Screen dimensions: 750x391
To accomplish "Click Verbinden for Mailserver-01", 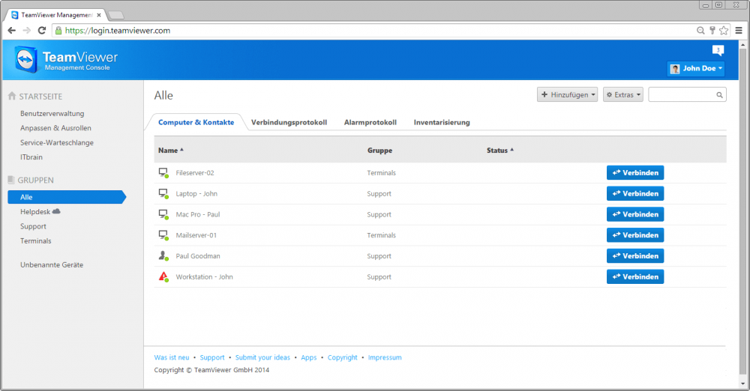I will click(x=635, y=235).
